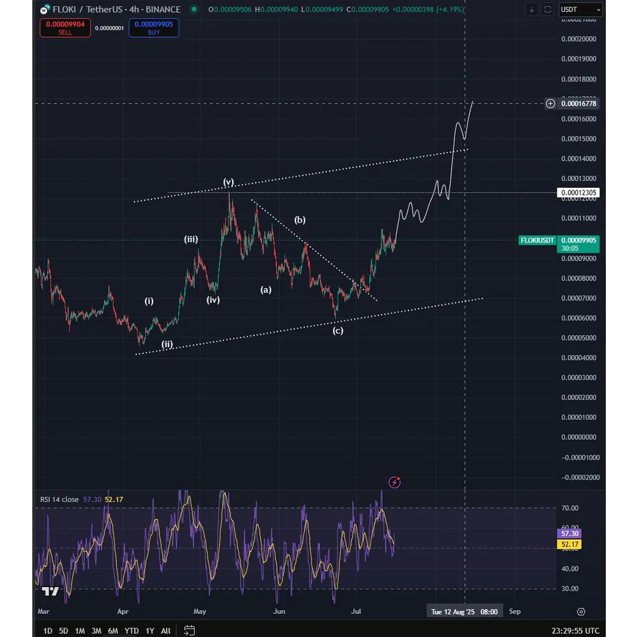Image resolution: width=637 pixels, height=637 pixels.
Task: Click the 0.00009905 current price countdown tag
Action: pos(578,244)
